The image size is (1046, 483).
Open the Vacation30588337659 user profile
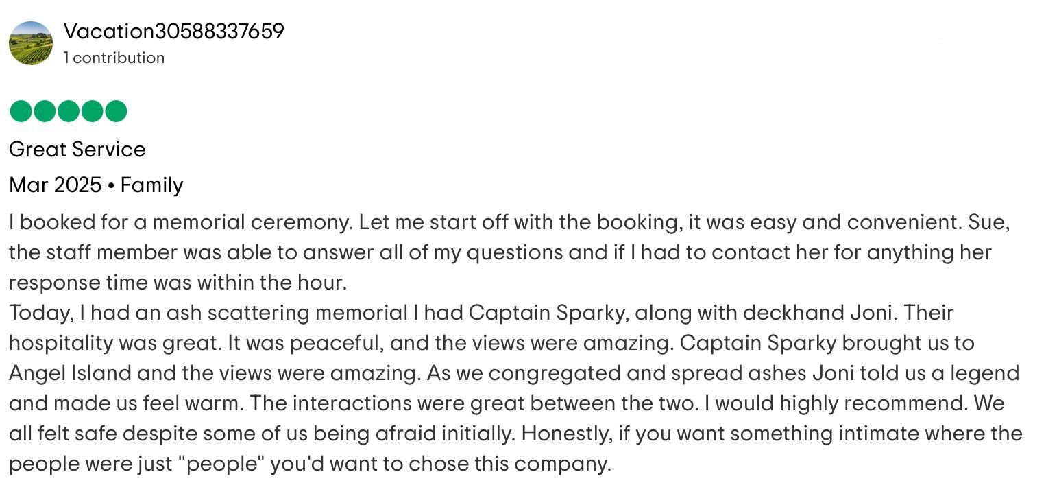click(x=173, y=32)
